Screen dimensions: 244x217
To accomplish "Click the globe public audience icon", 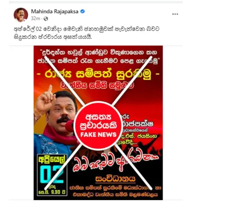I will pos(46,19).
